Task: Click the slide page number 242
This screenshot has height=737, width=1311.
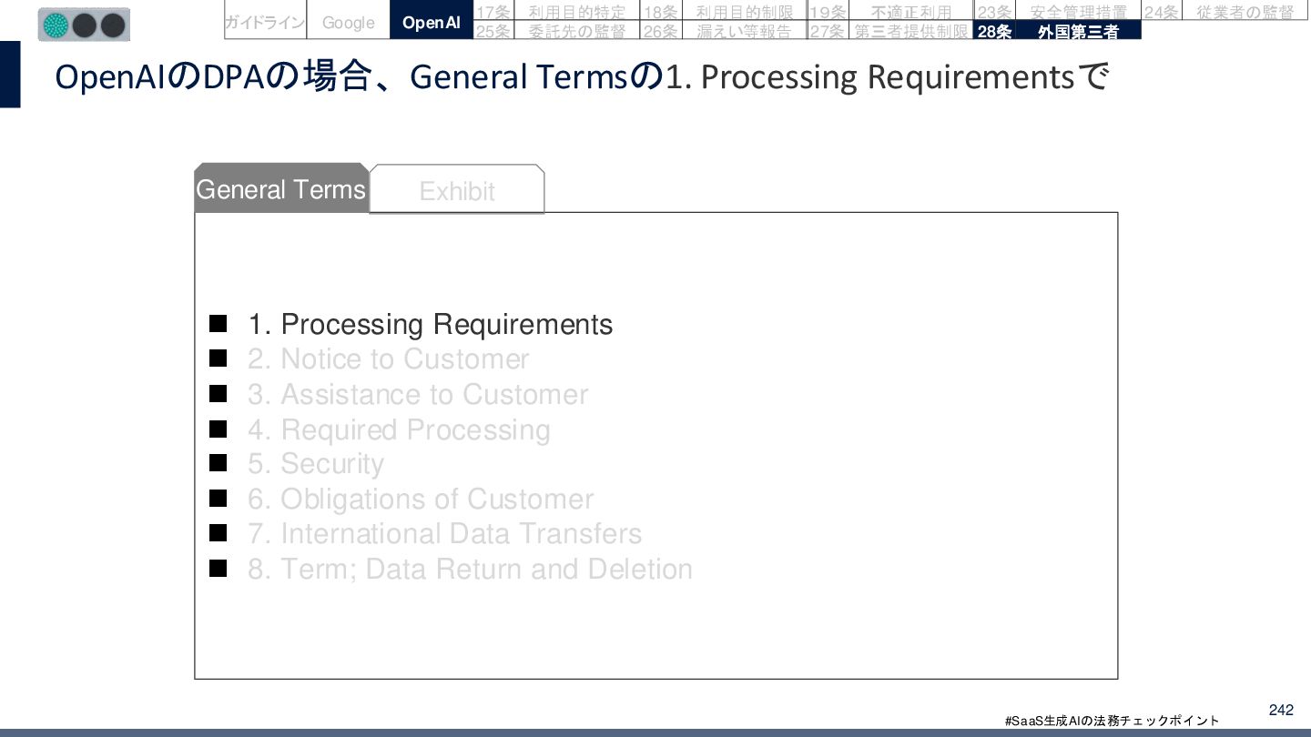Action: click(1281, 710)
